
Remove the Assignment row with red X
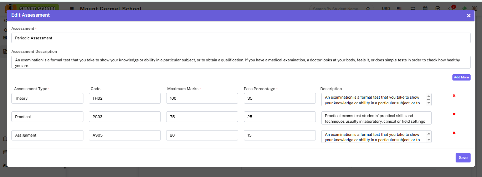(454, 133)
